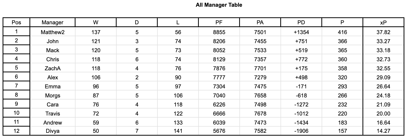The image size is (408, 139).
Task: Click Travis's 20.00 xP cell
Action: (x=383, y=114)
